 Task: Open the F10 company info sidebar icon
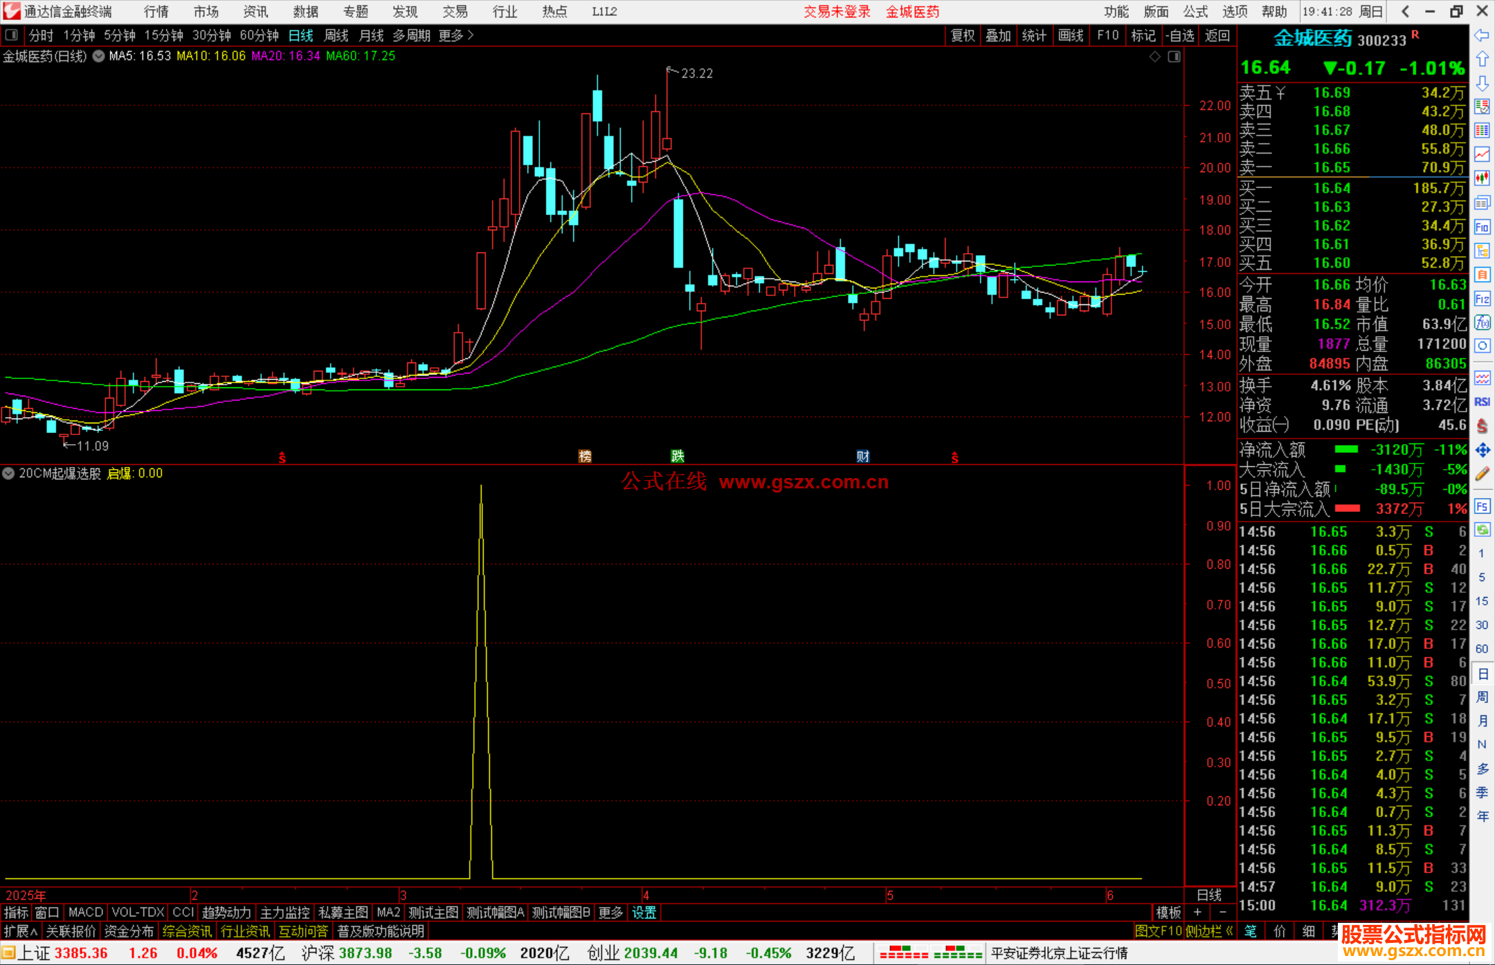coord(1482,227)
